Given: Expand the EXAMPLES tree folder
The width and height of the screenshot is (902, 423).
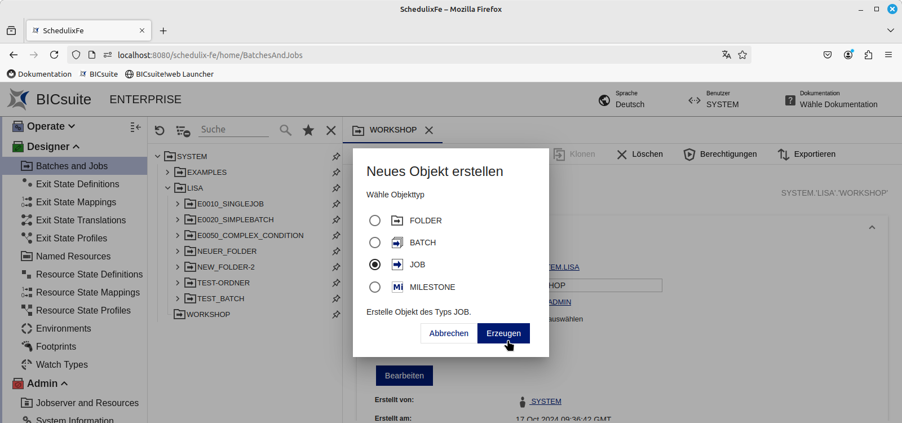Looking at the screenshot, I should point(167,172).
